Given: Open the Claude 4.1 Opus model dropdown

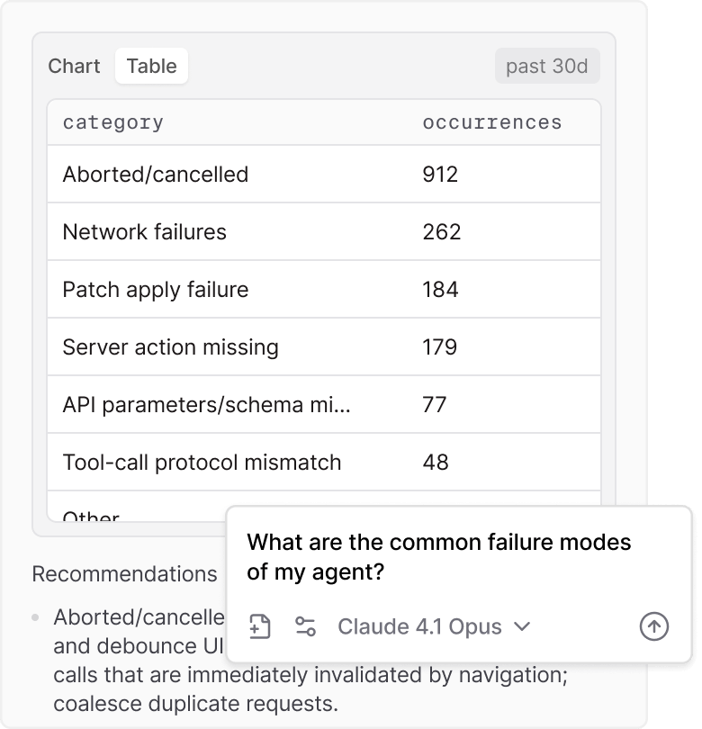Looking at the screenshot, I should click(434, 626).
